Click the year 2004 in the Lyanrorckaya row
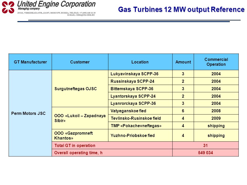The width and height of the screenshot is (247, 185). [x=216, y=103]
